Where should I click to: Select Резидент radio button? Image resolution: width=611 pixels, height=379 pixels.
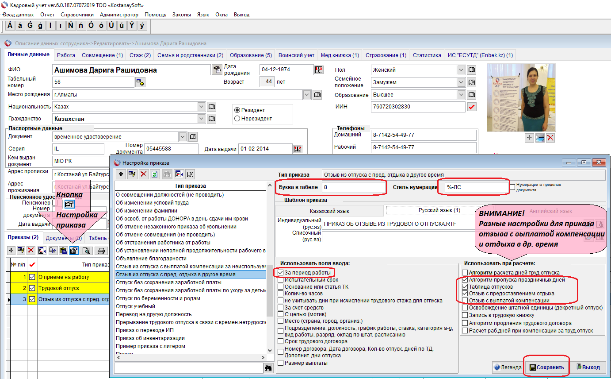click(237, 110)
